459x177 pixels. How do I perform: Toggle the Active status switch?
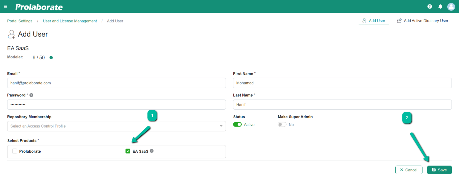point(238,125)
